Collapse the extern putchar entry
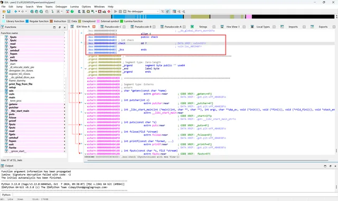The height and width of the screenshot is (201, 338). tap(86, 103)
